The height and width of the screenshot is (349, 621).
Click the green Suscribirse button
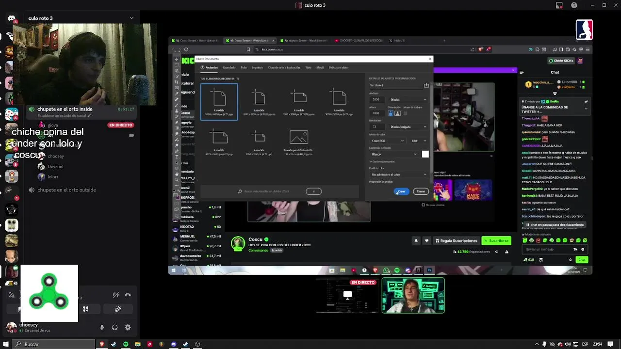click(x=496, y=240)
